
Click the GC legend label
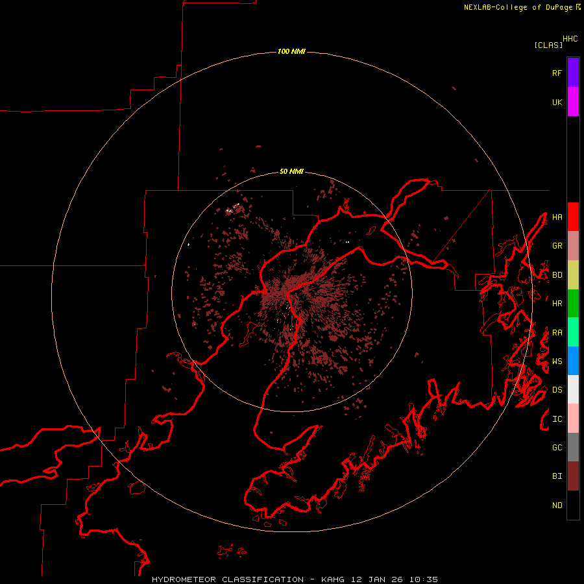tap(557, 448)
